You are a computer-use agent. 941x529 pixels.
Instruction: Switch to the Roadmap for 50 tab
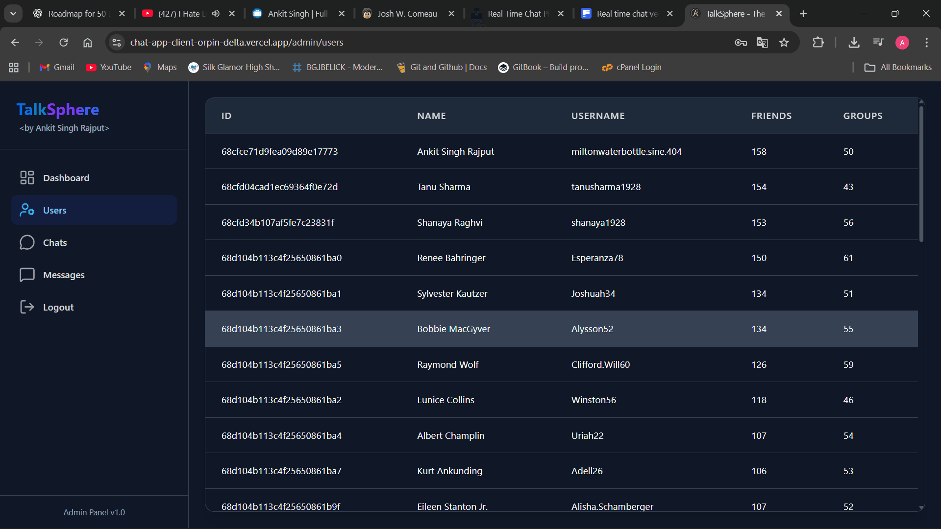click(x=76, y=14)
